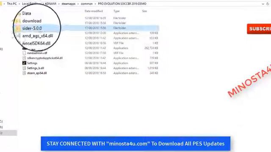271x152 pixels.
Task: Navigate to KONAMI folder in breadcrumb
Action: [x=51, y=4]
